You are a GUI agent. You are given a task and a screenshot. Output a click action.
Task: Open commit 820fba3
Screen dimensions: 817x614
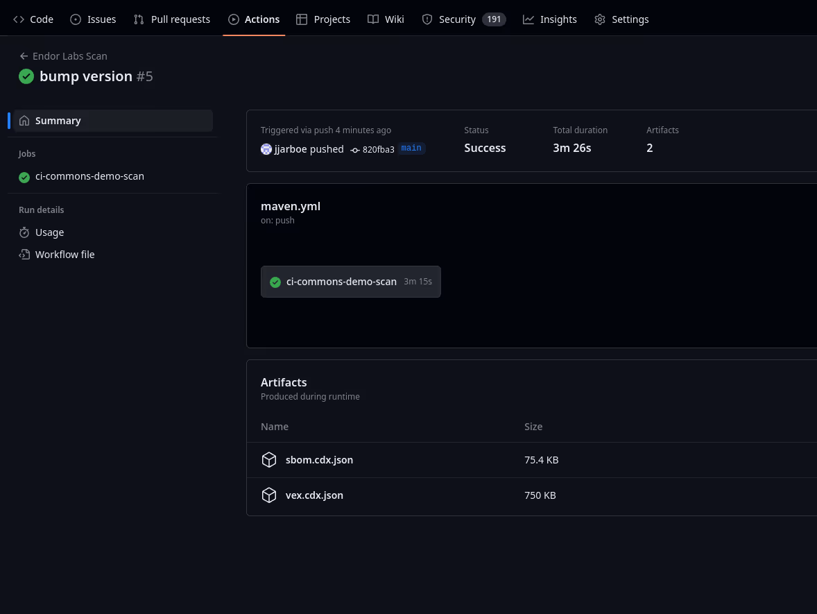pyautogui.click(x=378, y=150)
